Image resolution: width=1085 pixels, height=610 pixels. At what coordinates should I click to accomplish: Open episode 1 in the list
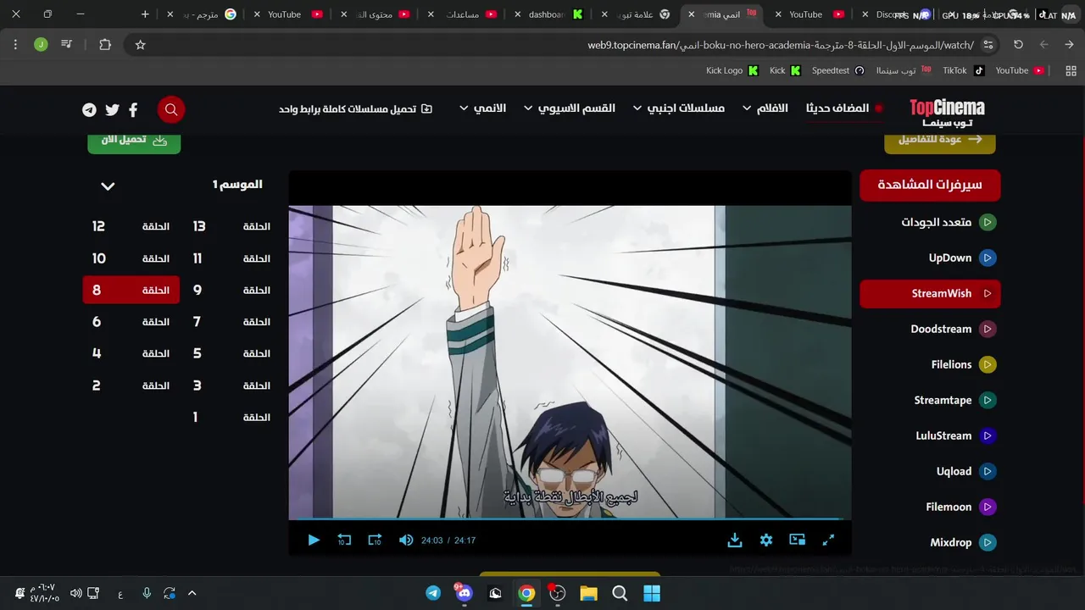(231, 417)
